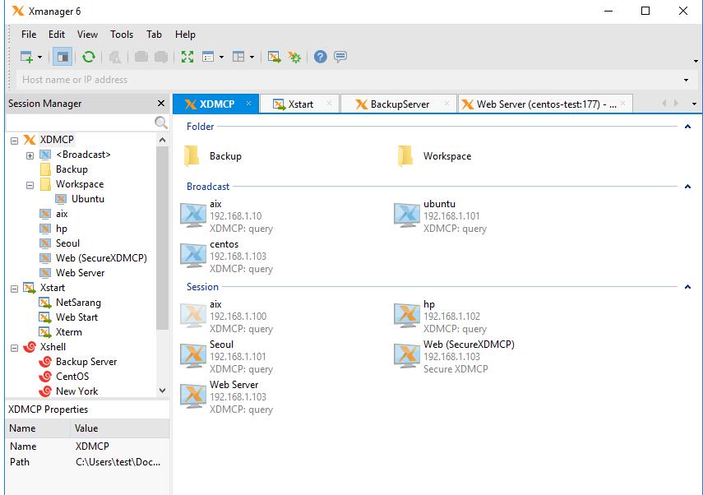Collapse the Session section
This screenshot has height=495, width=703.
687,287
